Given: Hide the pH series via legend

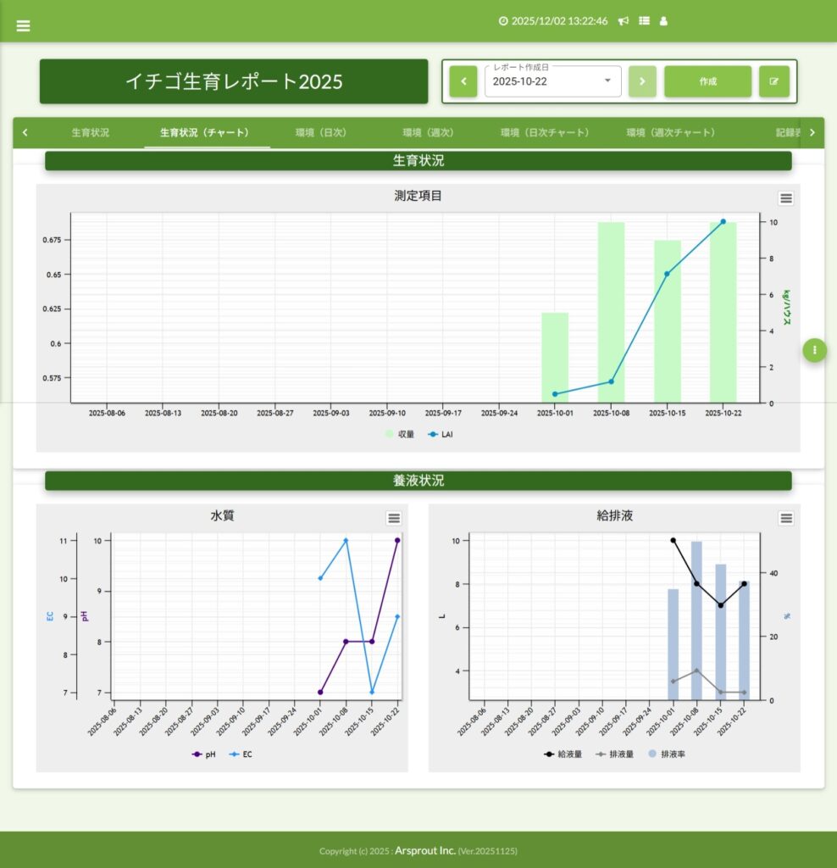Looking at the screenshot, I should 203,754.
